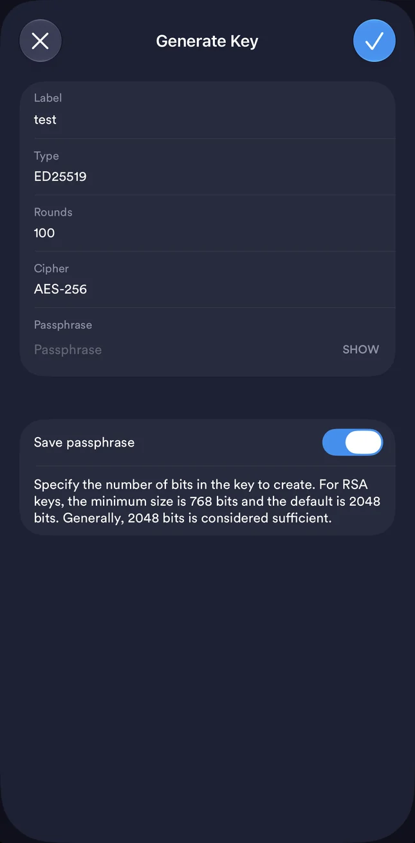
Task: Tap the Label caption text
Action: click(48, 98)
